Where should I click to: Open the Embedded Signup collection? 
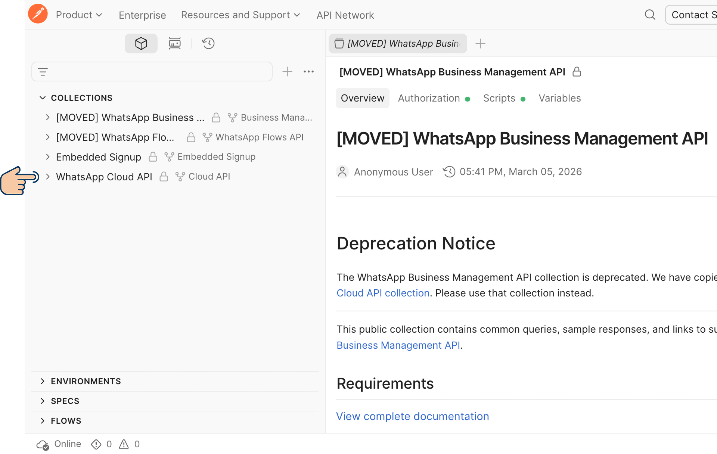[99, 157]
